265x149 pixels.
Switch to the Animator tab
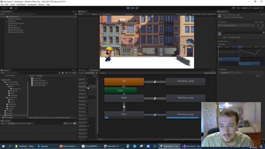(94, 70)
